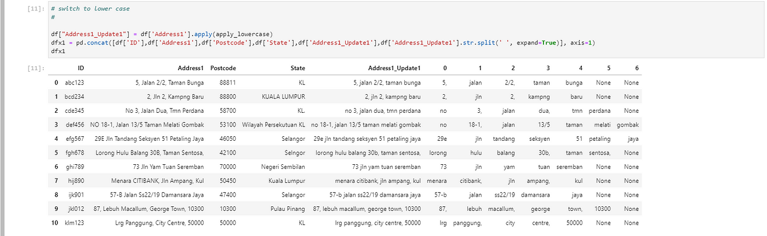The height and width of the screenshot is (236, 767).
Task: Click the split token cell 'perdana'
Action: coord(600,111)
